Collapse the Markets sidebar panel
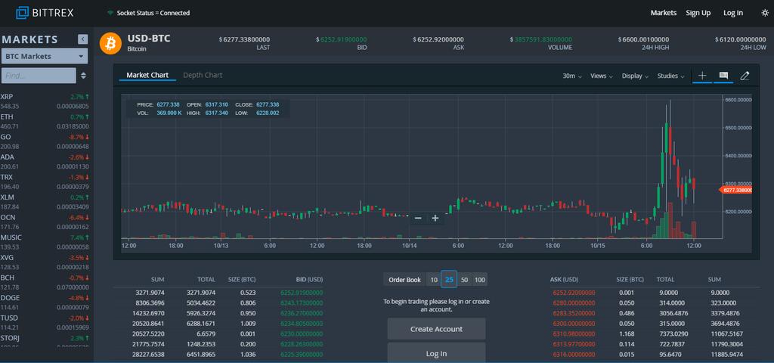 [x=83, y=39]
